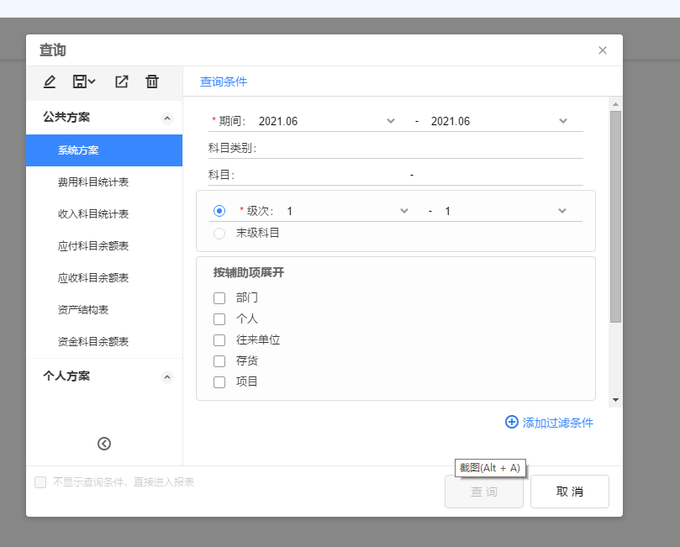The height and width of the screenshot is (547, 680).
Task: Click the 科目类别 input field
Action: pos(420,148)
